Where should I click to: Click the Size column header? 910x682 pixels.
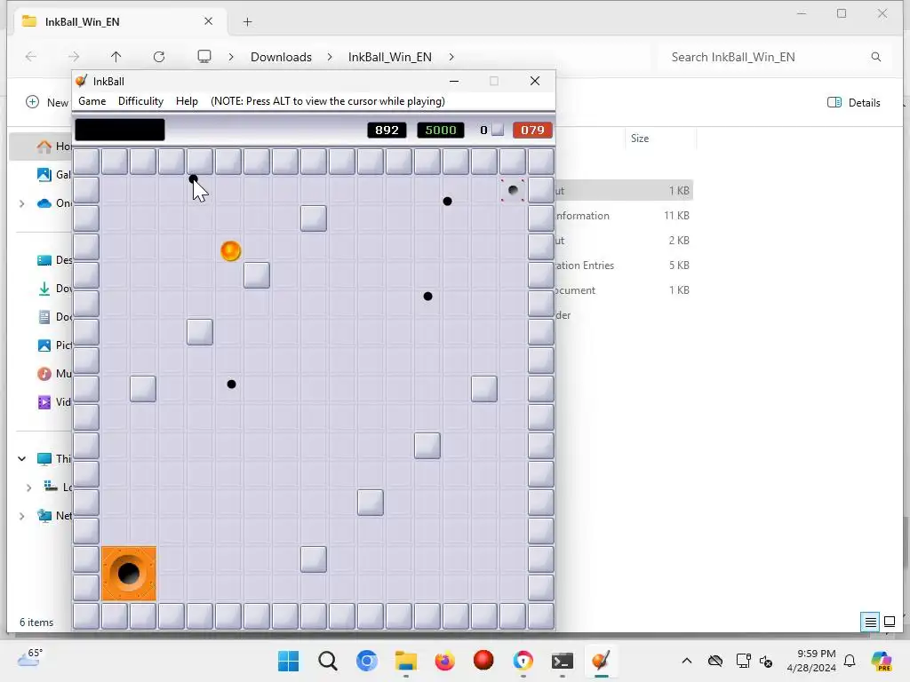coord(660,138)
